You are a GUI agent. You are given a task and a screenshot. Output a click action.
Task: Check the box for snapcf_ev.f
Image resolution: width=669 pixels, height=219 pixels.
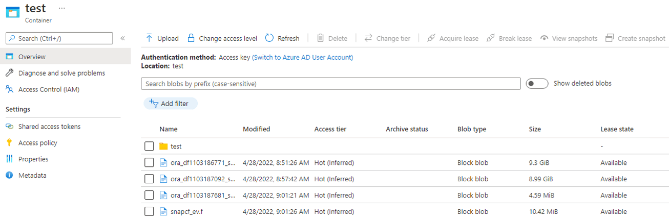pyautogui.click(x=149, y=211)
